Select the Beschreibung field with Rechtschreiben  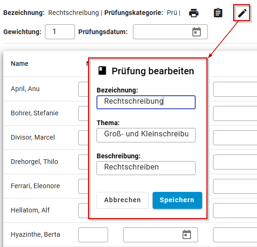pos(146,168)
